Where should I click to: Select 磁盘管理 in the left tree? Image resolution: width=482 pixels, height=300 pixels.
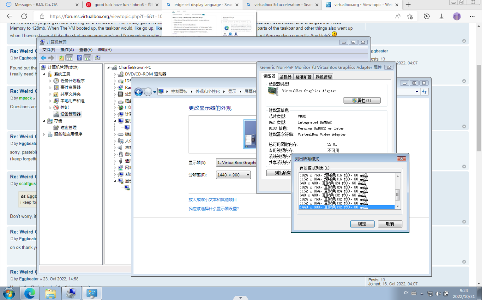coord(65,127)
